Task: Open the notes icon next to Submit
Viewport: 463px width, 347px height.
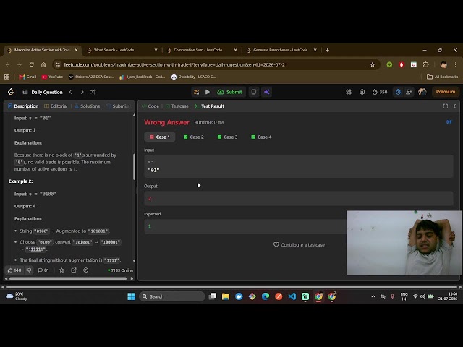Action: 254,92
